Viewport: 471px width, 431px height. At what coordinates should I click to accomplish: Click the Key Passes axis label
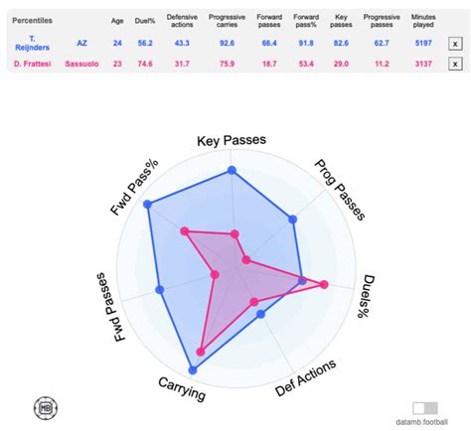point(232,140)
